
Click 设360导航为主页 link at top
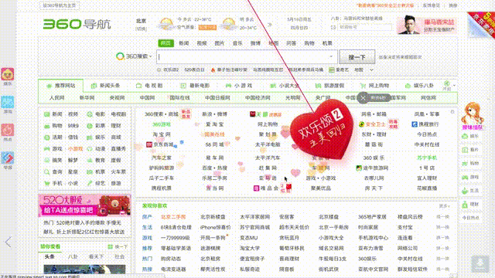point(60,5)
